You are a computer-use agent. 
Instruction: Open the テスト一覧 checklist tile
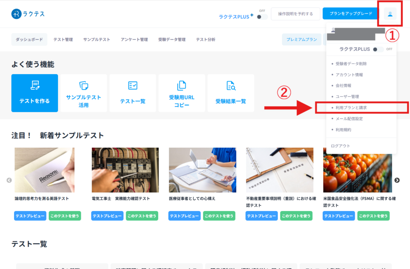tap(133, 93)
